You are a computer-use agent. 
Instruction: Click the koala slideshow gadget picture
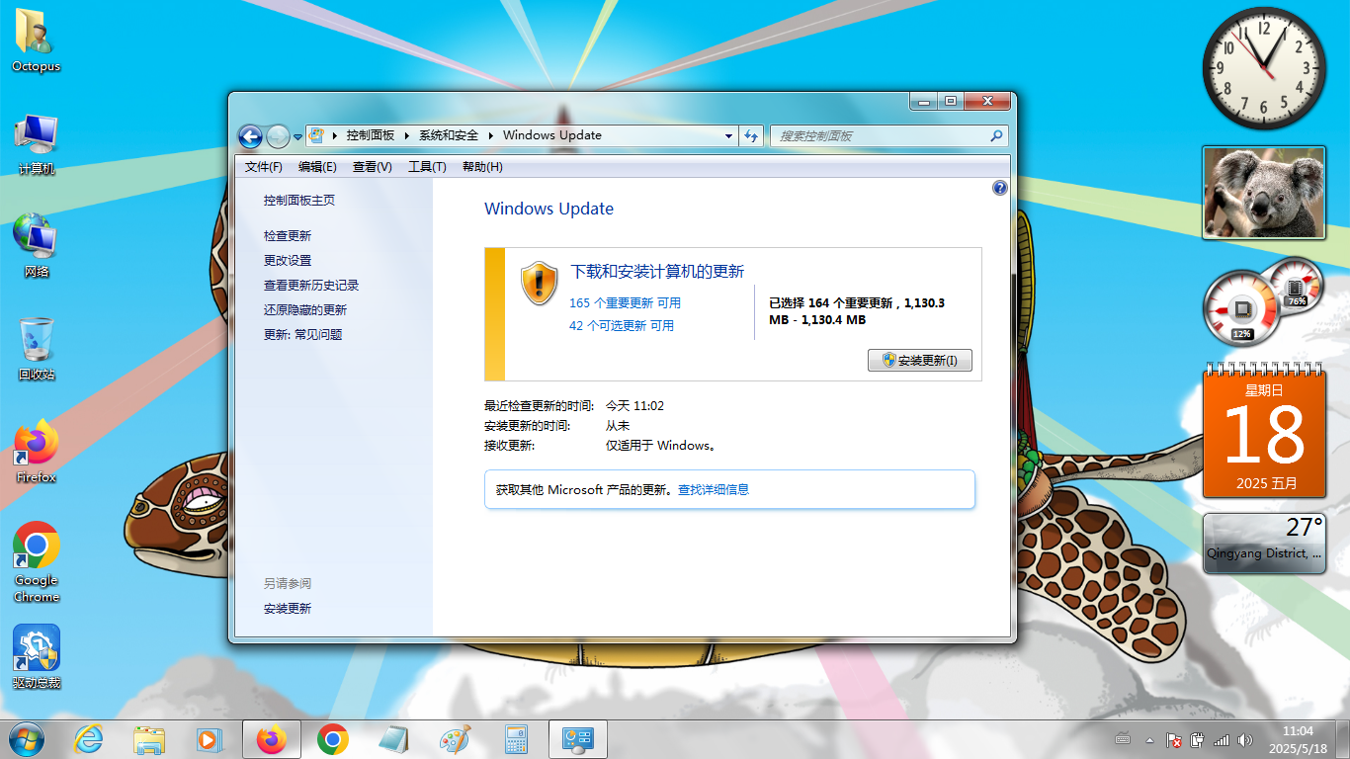(x=1264, y=193)
